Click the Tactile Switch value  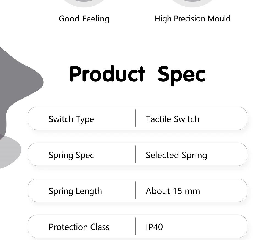[172, 119]
